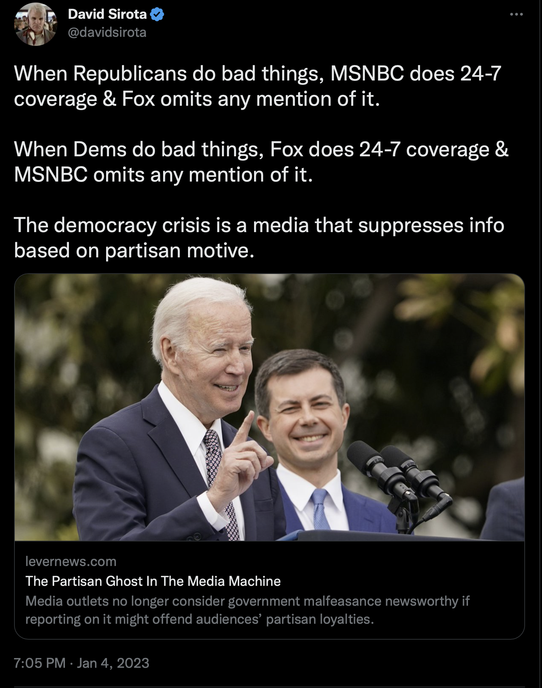Open David Sirota's profile avatar
Screen dimensions: 542x688
point(35,24)
